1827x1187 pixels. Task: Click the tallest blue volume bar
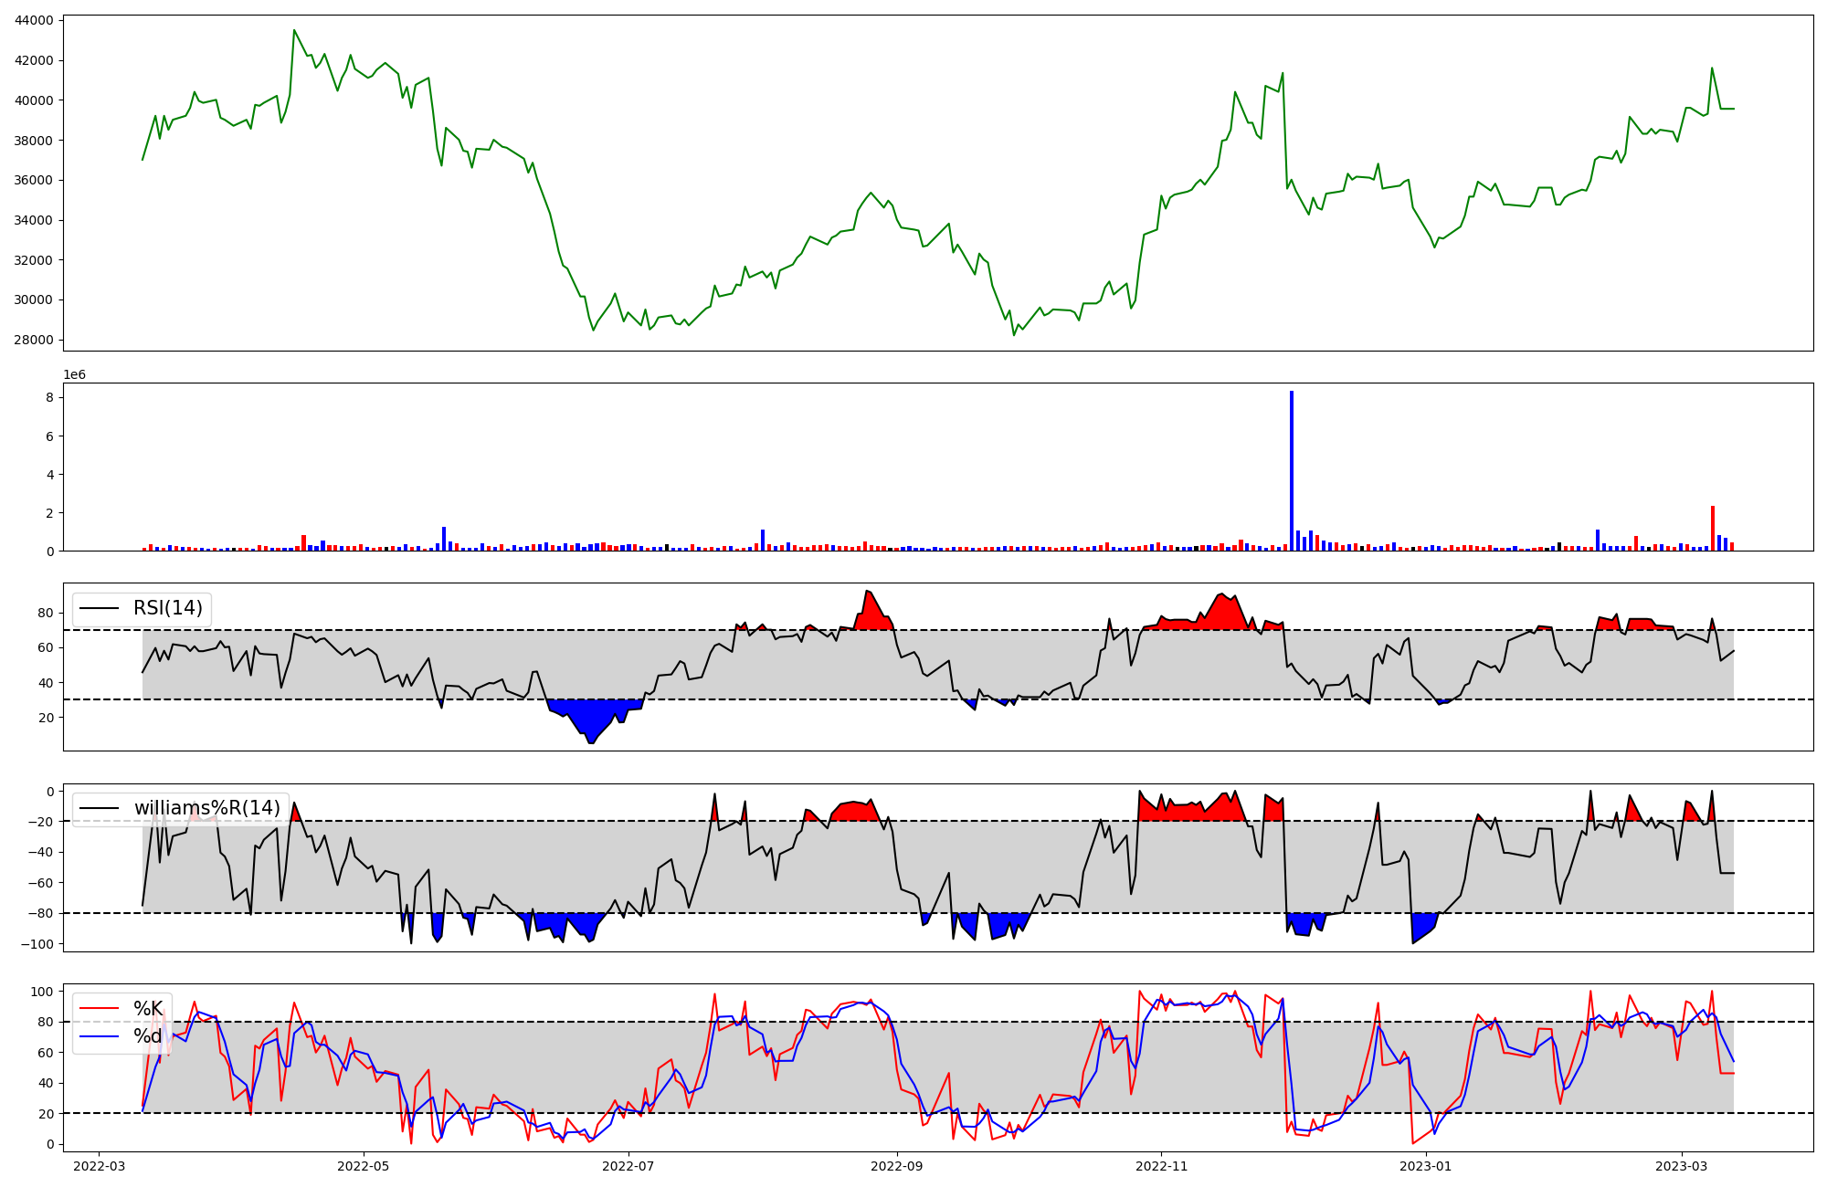[1291, 470]
